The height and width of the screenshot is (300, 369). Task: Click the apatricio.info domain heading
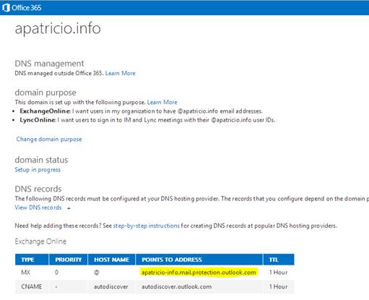tap(58, 28)
